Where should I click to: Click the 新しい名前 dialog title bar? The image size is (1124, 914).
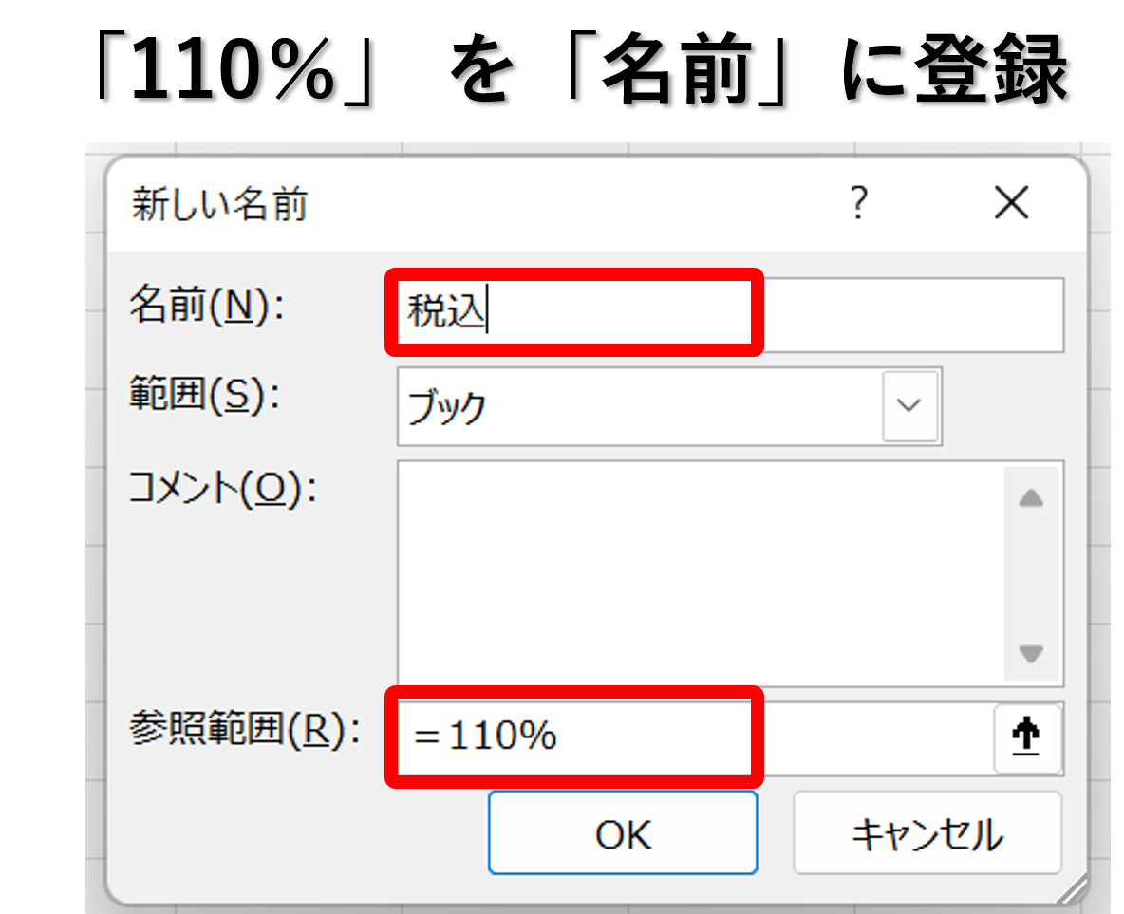pyautogui.click(x=473, y=203)
